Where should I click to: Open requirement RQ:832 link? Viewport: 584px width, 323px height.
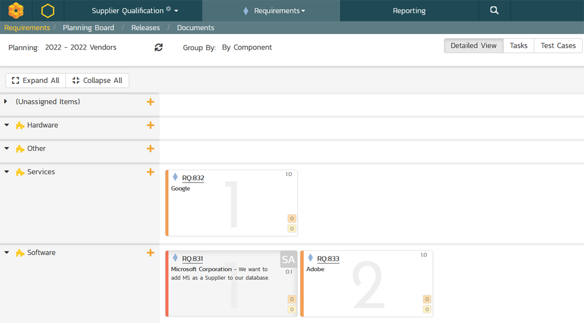click(193, 178)
